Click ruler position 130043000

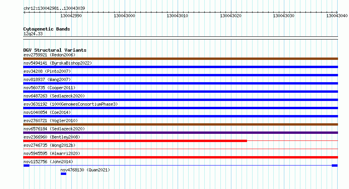pyautogui.click(x=124, y=16)
